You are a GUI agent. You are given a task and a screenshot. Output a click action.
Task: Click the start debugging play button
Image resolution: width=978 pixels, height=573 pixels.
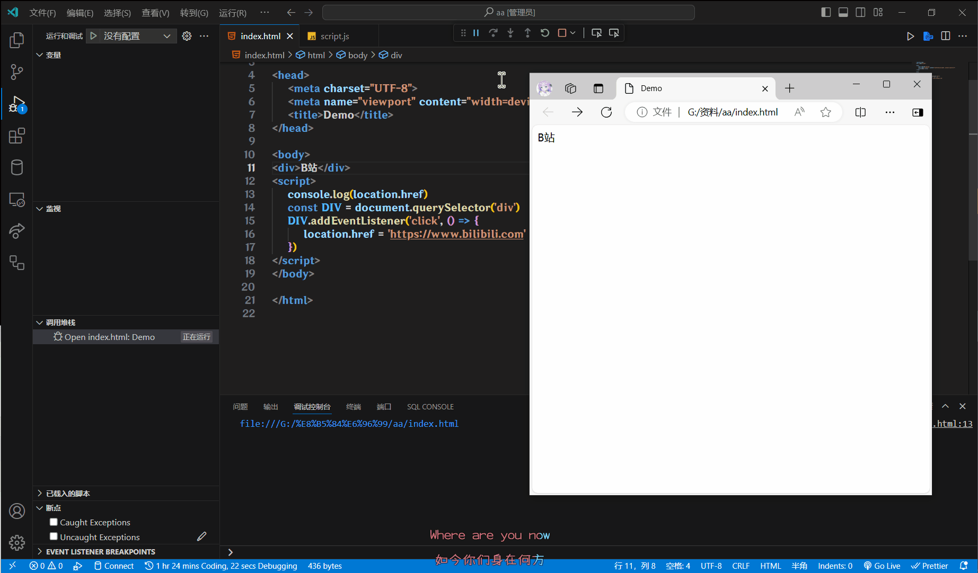click(x=93, y=36)
